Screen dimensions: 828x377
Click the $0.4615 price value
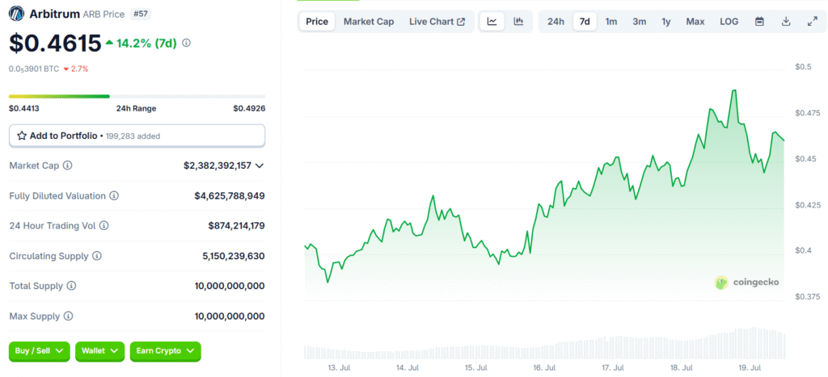(55, 44)
